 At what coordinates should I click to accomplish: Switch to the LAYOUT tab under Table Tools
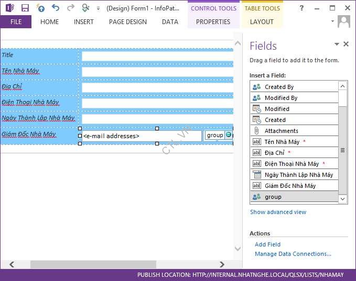[262, 21]
